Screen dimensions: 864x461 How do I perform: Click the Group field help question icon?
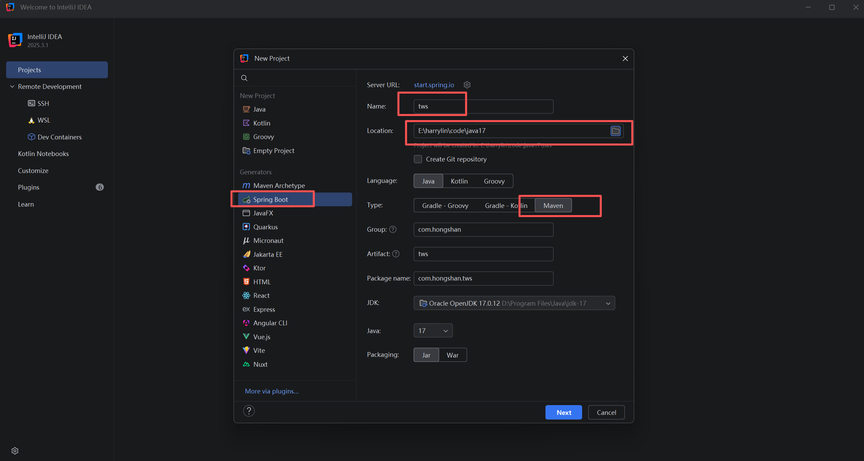[x=393, y=230]
